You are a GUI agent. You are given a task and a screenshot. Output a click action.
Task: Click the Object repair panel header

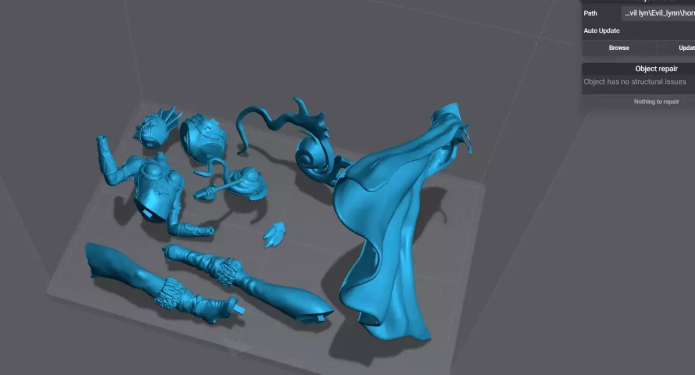(656, 69)
